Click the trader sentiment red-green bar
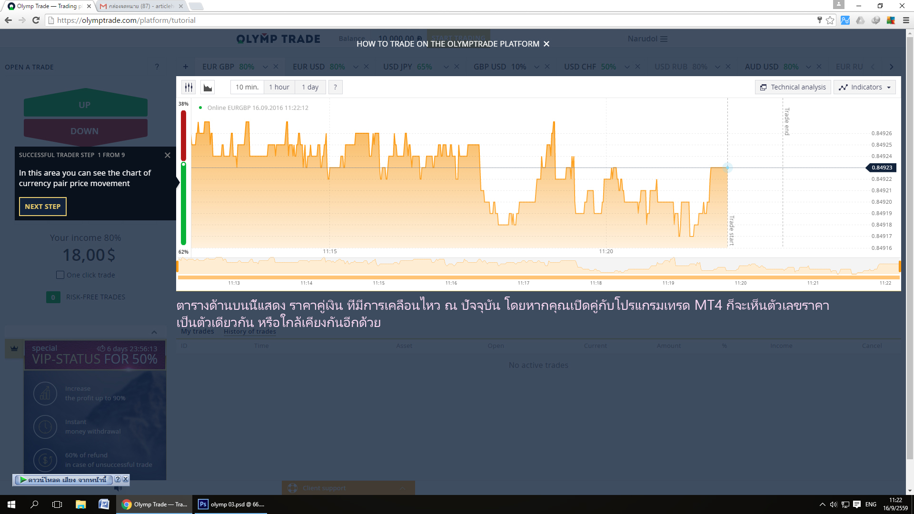Image resolution: width=914 pixels, height=514 pixels. (x=183, y=178)
